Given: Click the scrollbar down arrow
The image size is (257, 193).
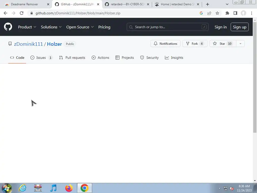Looking at the screenshot, I should tap(255, 180).
